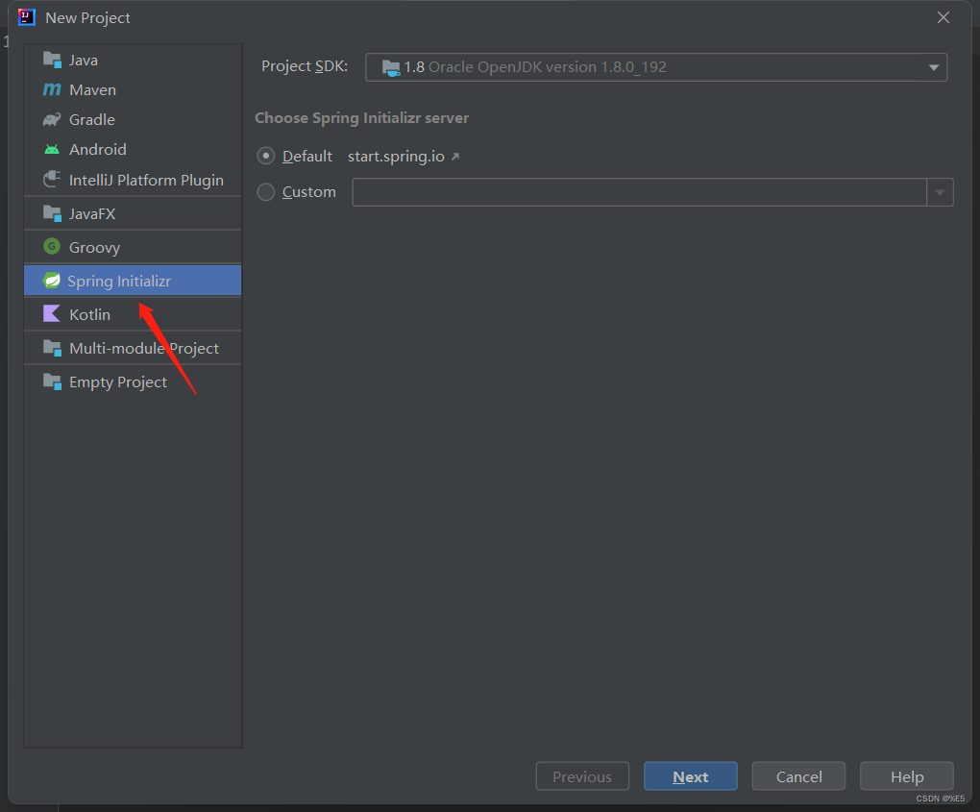Cancel the New Project dialog
The width and height of the screenshot is (980, 812).
[798, 776]
